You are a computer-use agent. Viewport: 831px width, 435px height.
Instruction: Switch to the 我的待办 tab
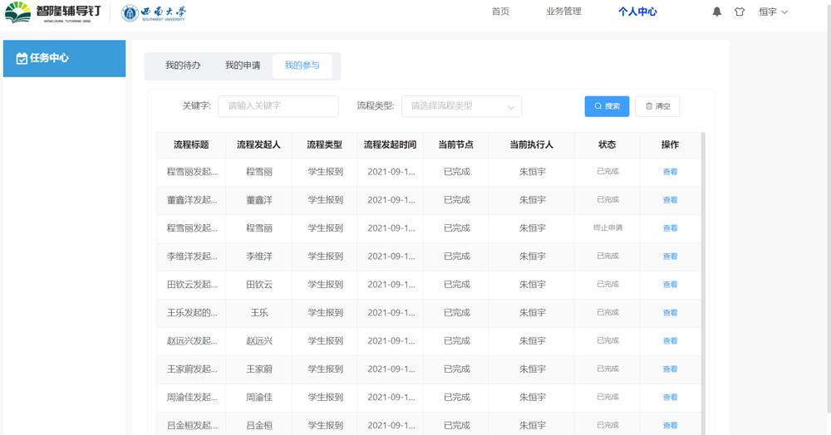click(x=183, y=66)
